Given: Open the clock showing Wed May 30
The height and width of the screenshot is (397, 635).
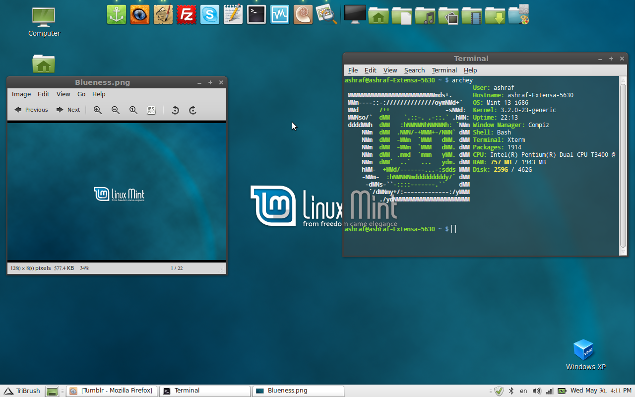Looking at the screenshot, I should [x=601, y=391].
